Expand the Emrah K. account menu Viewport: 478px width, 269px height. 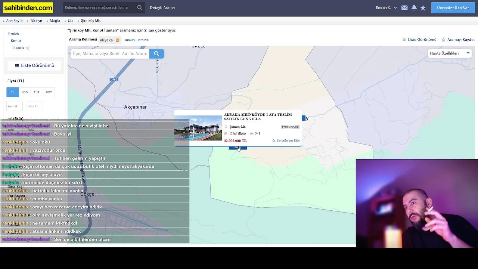coord(387,7)
